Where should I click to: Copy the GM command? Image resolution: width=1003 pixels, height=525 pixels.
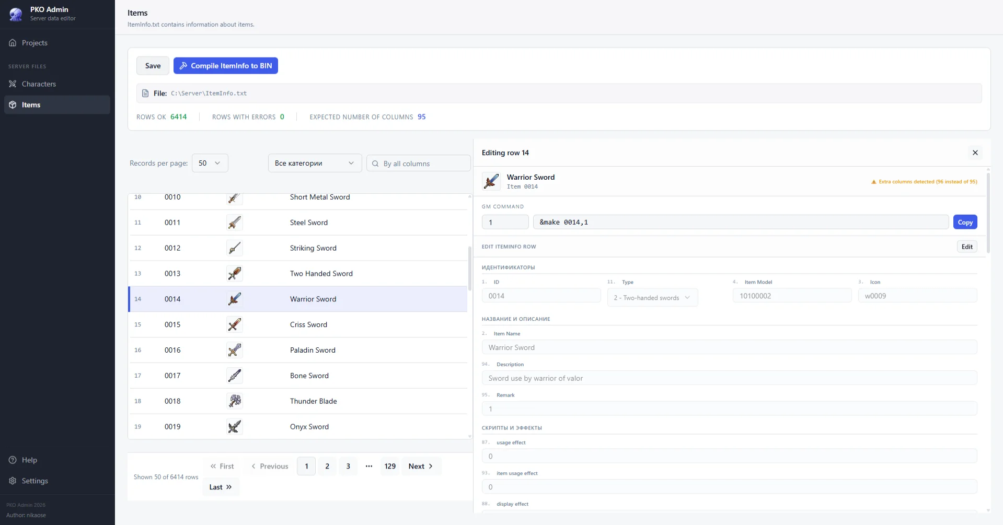tap(965, 222)
